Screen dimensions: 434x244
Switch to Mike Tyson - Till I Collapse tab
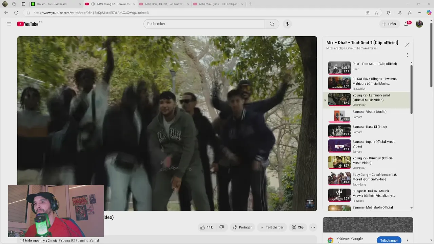[x=219, y=4]
